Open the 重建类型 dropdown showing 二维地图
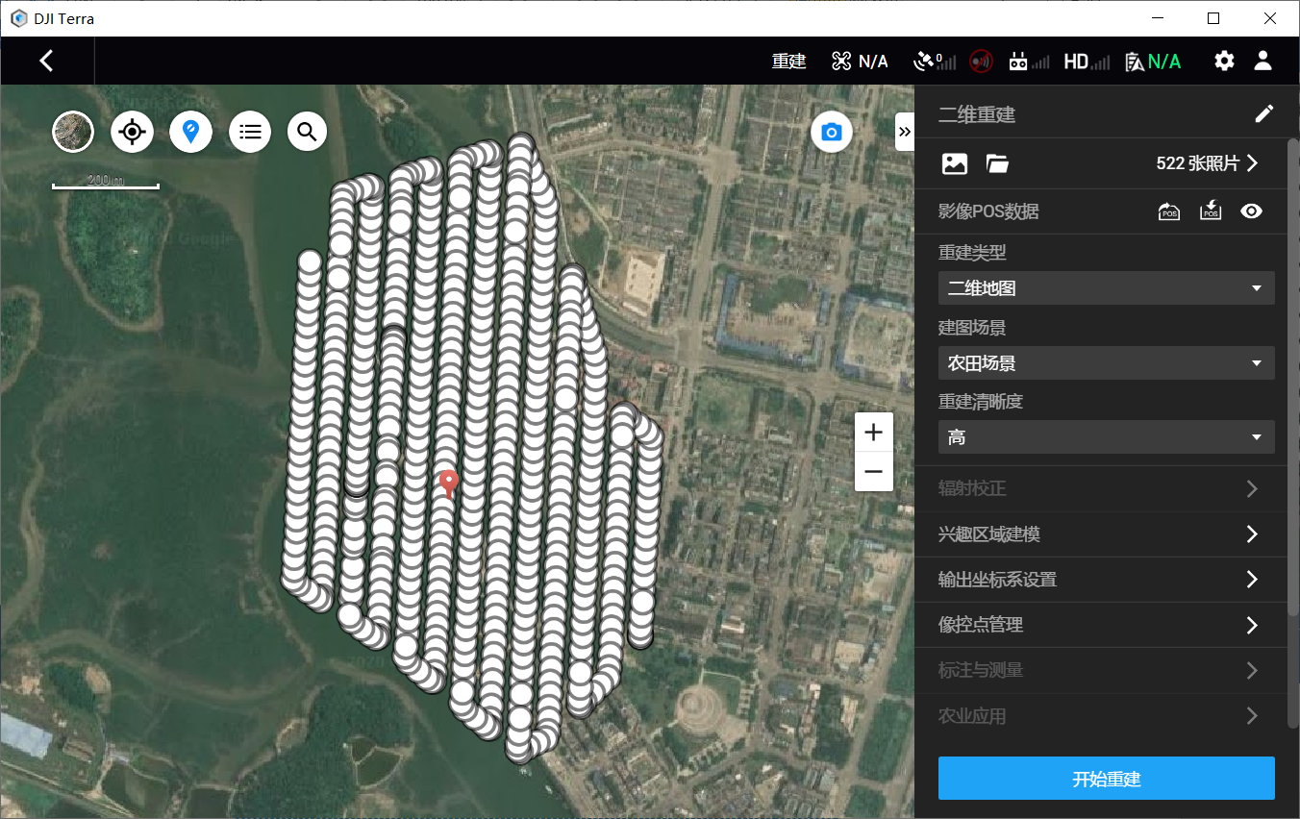1300x819 pixels. pos(1107,288)
